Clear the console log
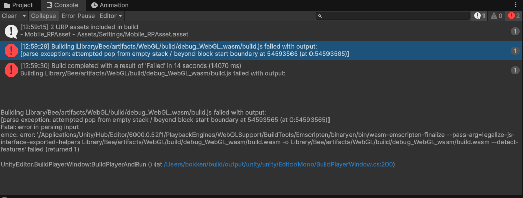 (x=9, y=16)
